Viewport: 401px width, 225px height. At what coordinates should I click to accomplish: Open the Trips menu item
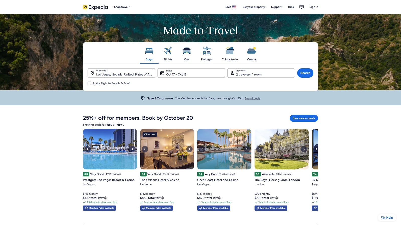click(x=291, y=7)
